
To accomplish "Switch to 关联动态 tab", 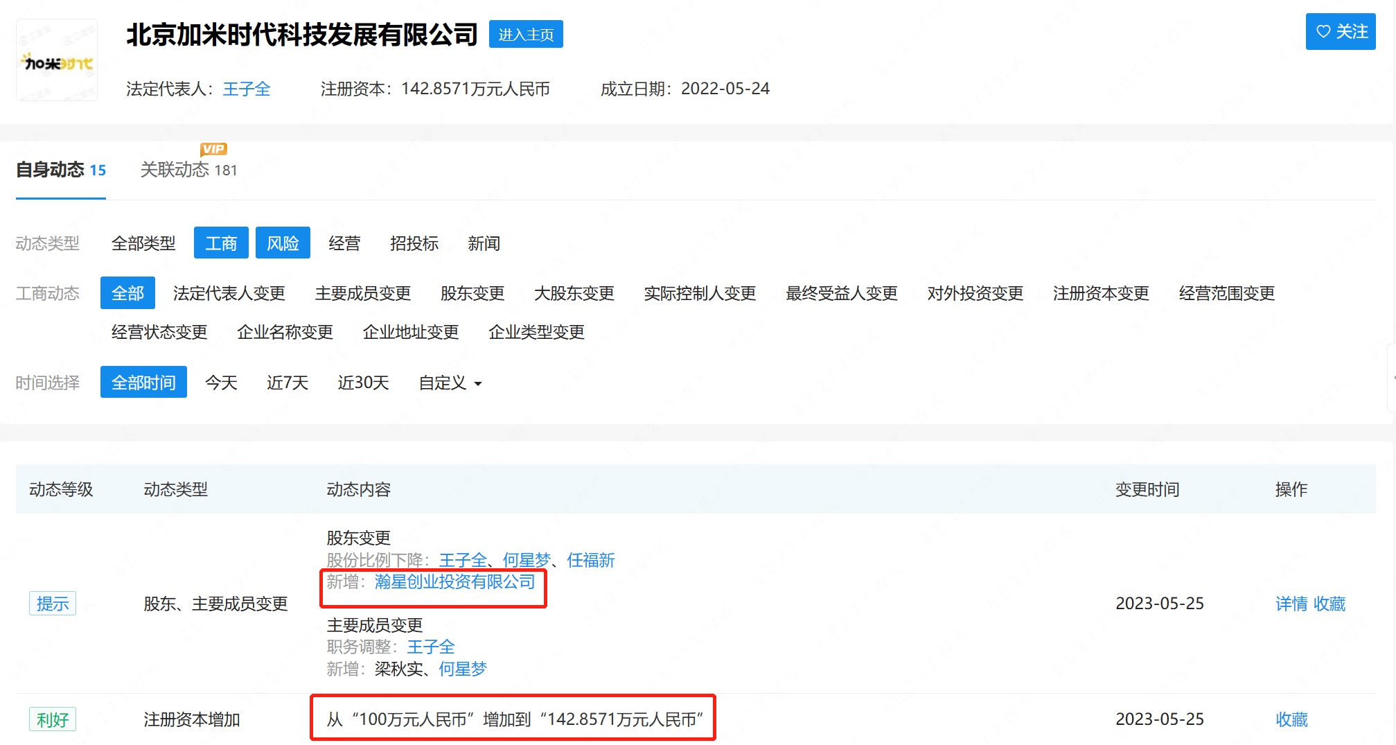I will [x=188, y=170].
